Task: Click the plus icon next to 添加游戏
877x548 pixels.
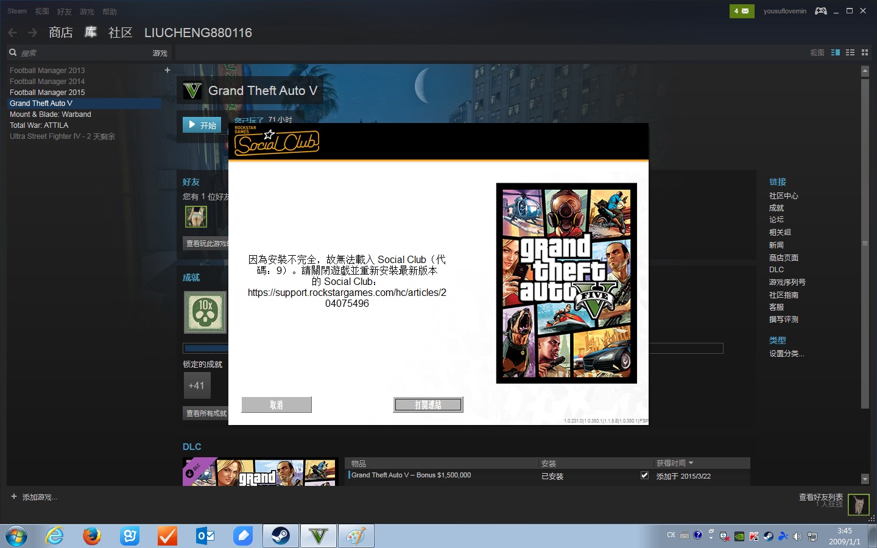Action: [14, 497]
